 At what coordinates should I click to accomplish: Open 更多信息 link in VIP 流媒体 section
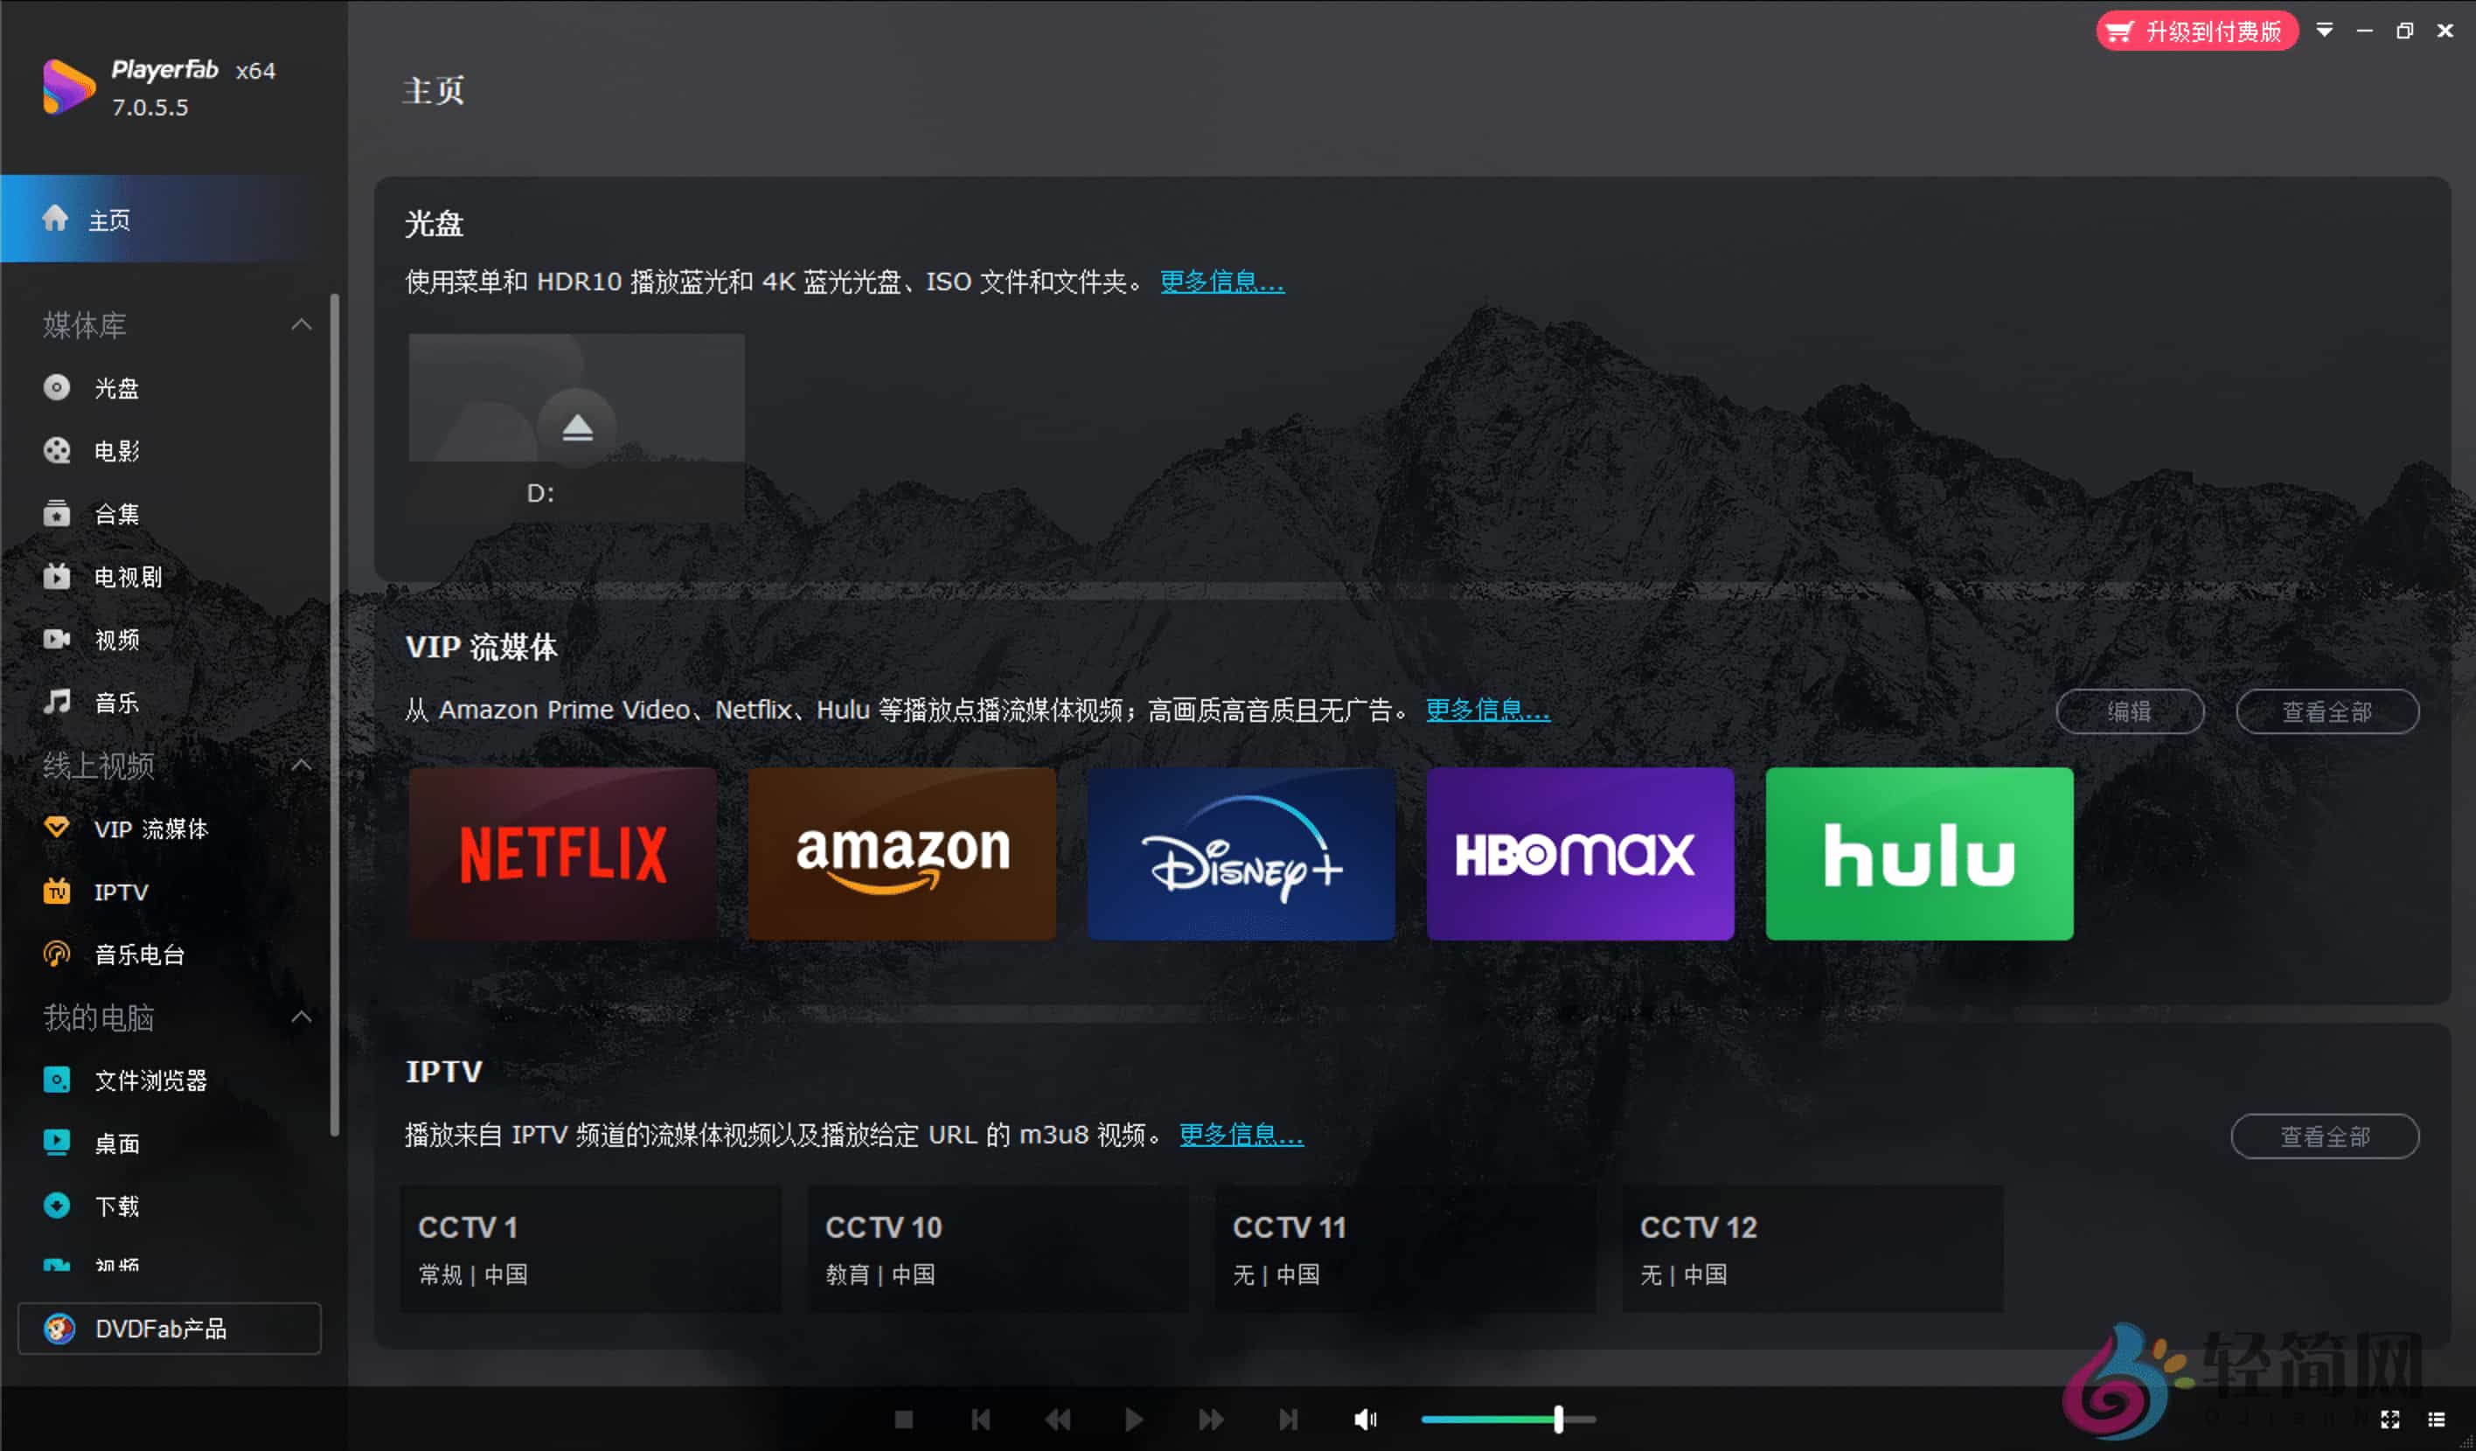(1489, 711)
